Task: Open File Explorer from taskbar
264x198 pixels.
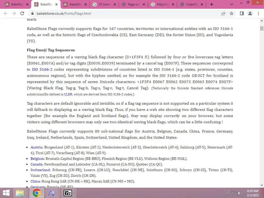Action: [20, 193]
